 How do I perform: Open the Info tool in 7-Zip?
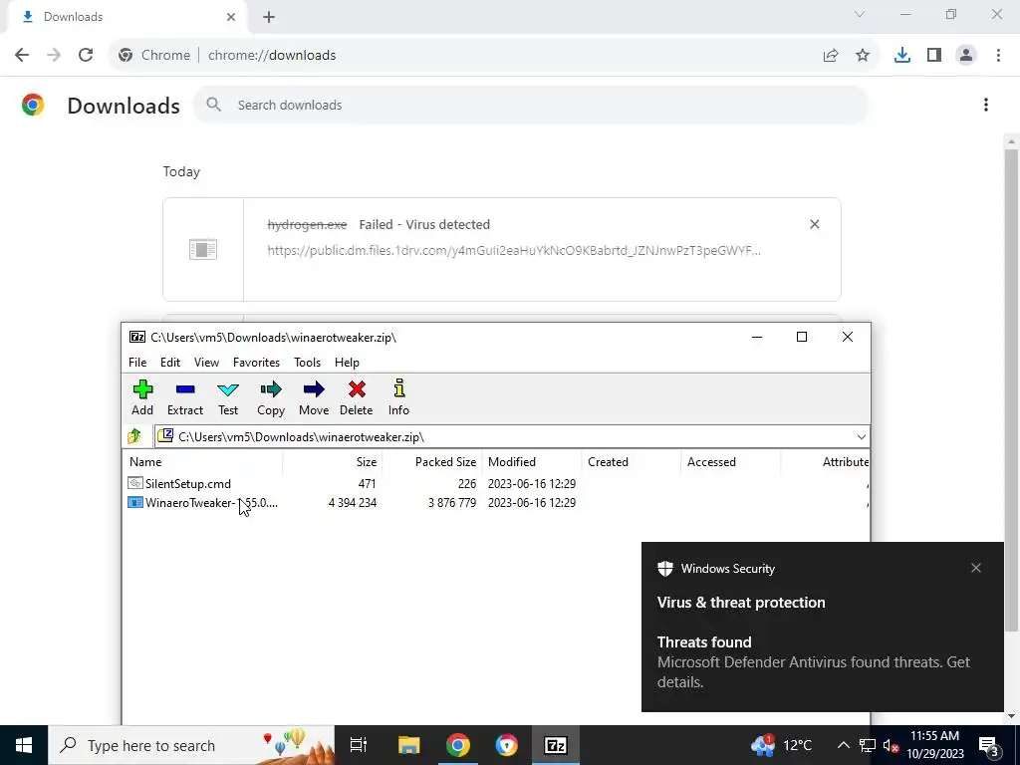click(398, 397)
